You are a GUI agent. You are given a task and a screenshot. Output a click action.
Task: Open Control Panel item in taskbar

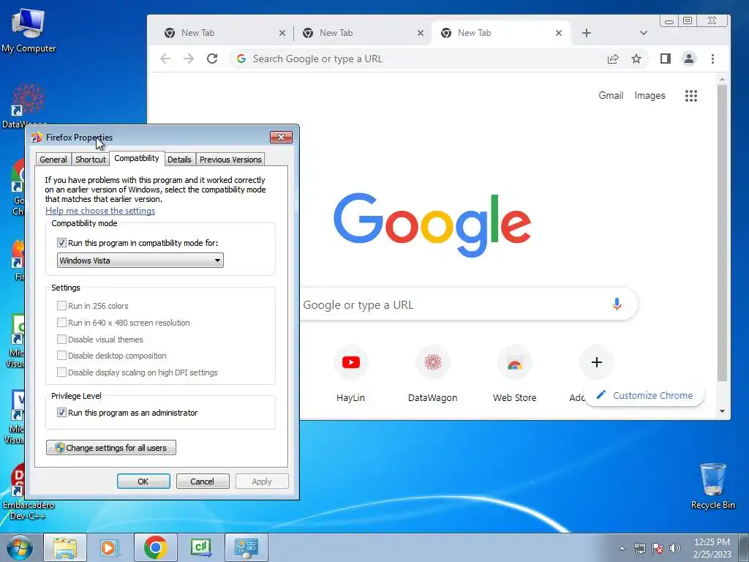pos(246,547)
